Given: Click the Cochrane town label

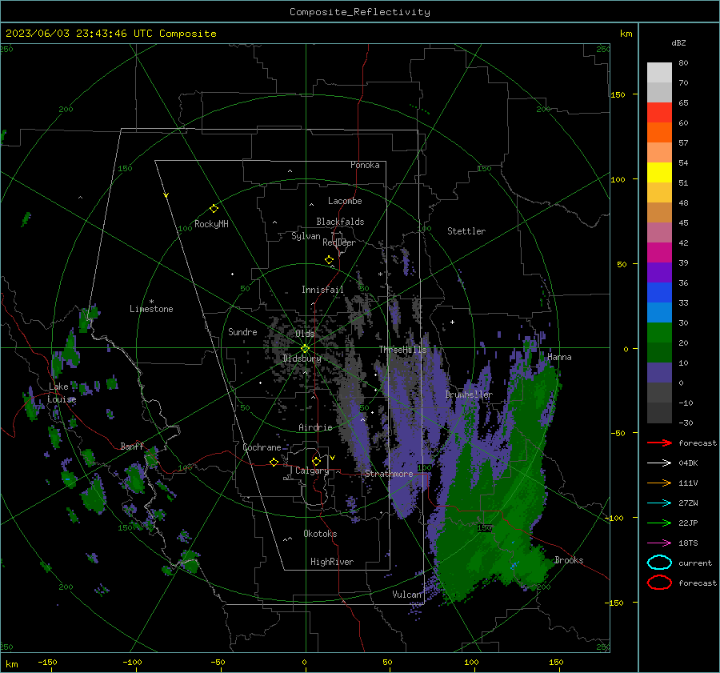Looking at the screenshot, I should (262, 447).
